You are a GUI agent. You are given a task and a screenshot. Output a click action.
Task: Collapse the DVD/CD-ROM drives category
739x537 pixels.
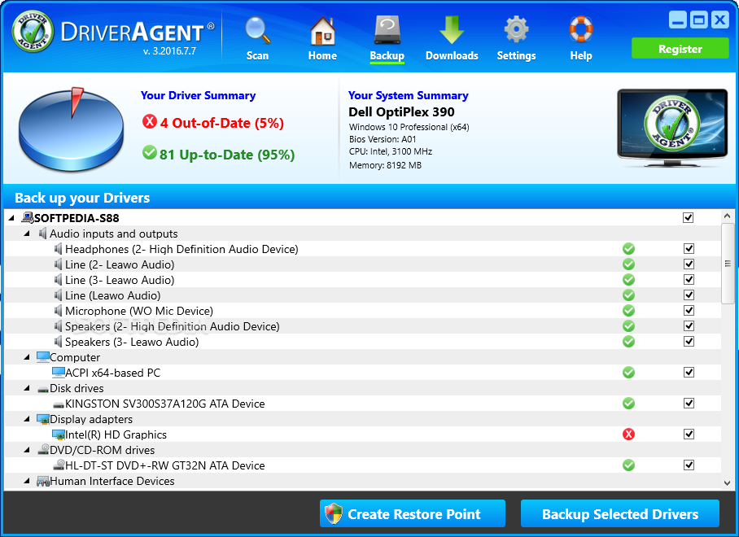tap(27, 450)
